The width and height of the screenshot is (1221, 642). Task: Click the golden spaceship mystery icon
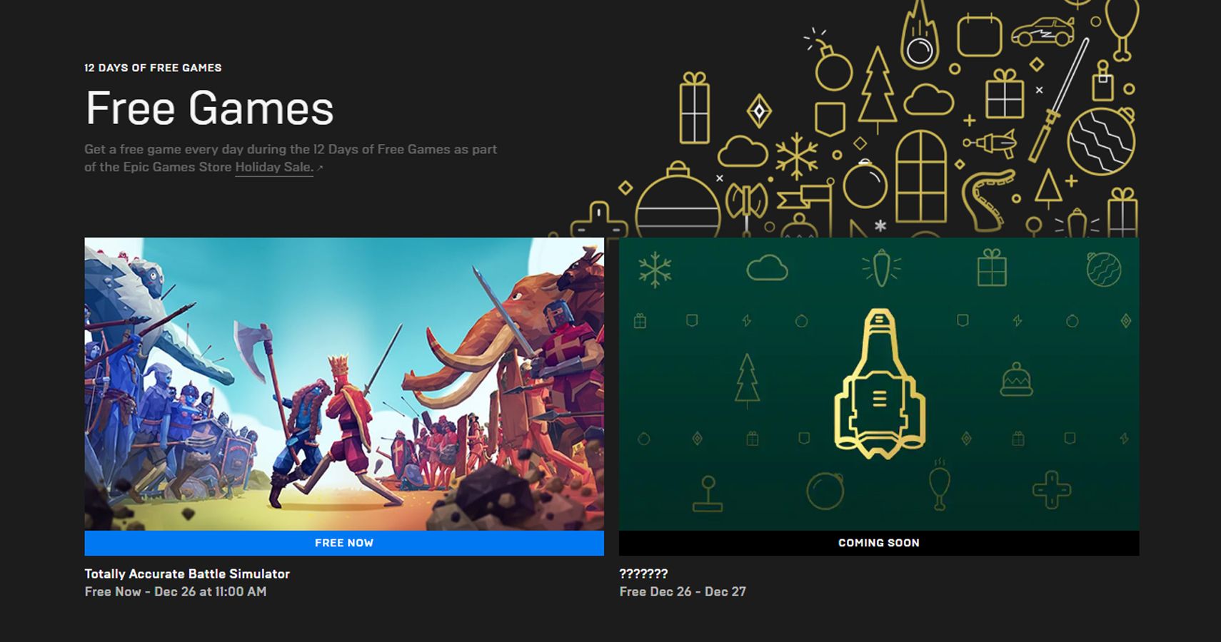tap(880, 385)
